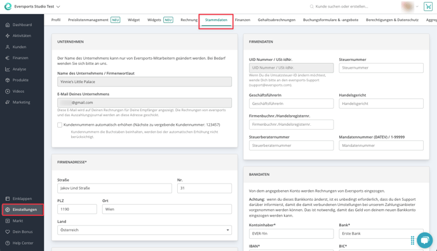The height and width of the screenshot is (251, 437).
Task: Open Kunden in sidebar
Action: [x=19, y=47]
